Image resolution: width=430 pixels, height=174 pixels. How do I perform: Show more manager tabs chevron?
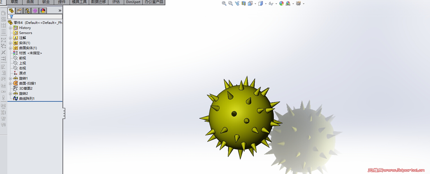click(60, 11)
